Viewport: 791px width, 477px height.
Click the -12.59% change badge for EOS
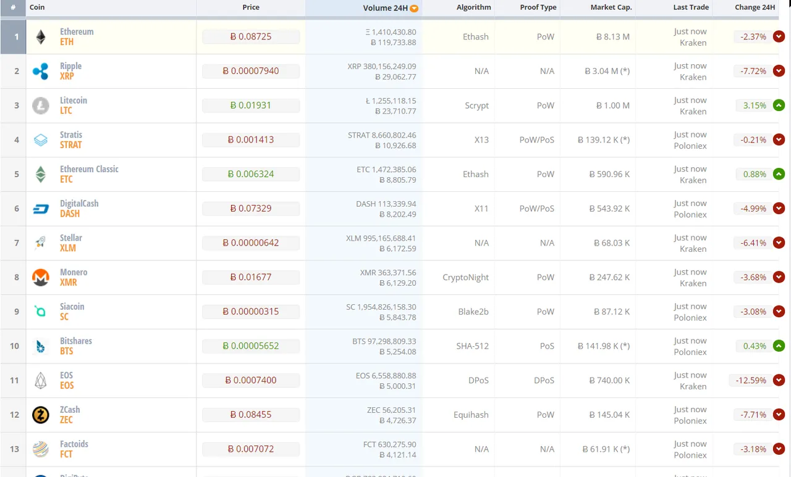click(x=750, y=381)
